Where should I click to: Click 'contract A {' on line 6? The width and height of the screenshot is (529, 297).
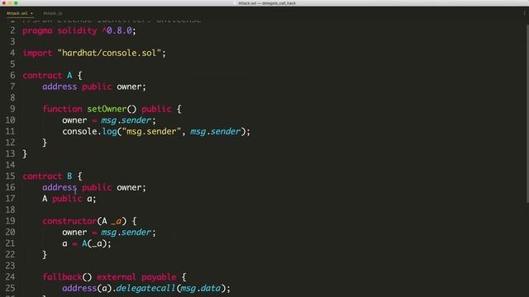[52, 75]
